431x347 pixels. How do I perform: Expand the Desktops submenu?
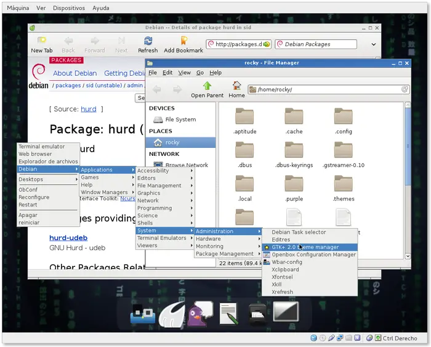click(x=48, y=179)
